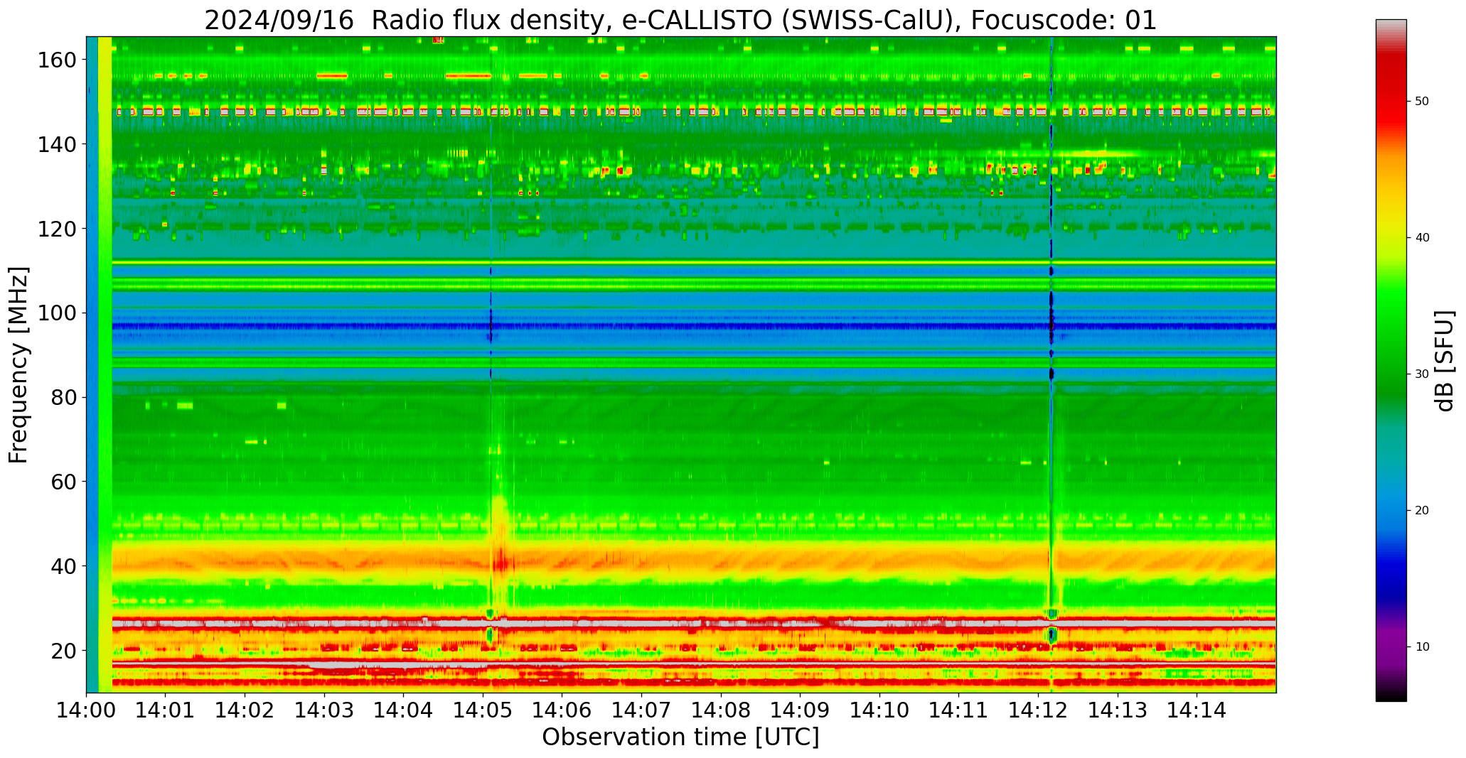Click the 14:04 time tick label
This screenshot has width=1466, height=758.
(404, 709)
